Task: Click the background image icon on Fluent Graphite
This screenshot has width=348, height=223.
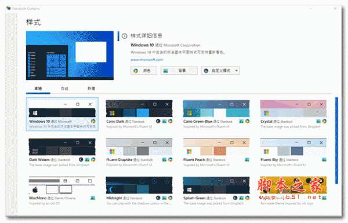Action: point(164,160)
